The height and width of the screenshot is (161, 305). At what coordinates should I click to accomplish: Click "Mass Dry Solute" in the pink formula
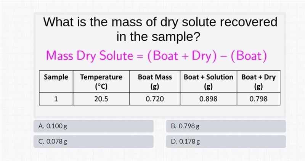pos(90,56)
